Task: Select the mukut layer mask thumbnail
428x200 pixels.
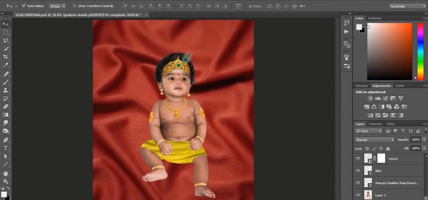Action: (381, 158)
